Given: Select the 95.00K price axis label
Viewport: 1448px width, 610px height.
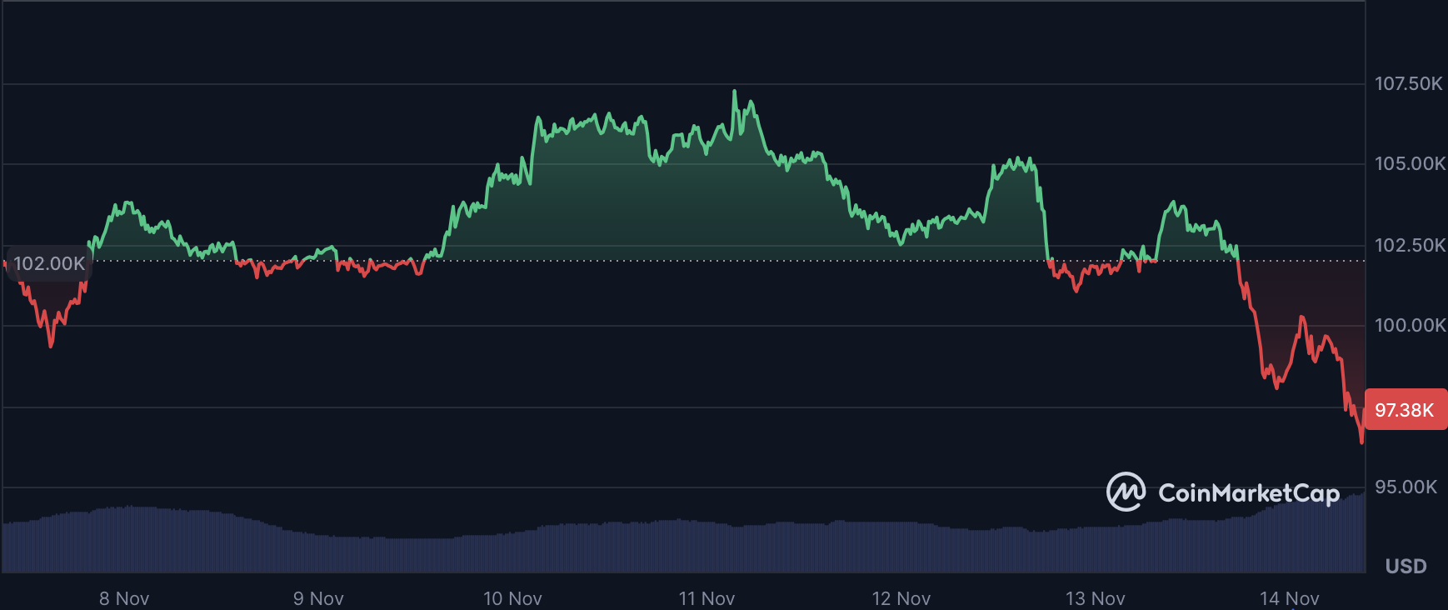Looking at the screenshot, I should tap(1406, 487).
